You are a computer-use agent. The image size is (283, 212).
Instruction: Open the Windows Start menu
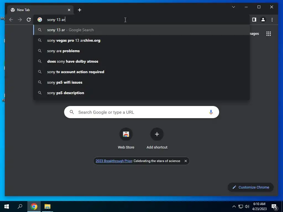tap(7, 206)
